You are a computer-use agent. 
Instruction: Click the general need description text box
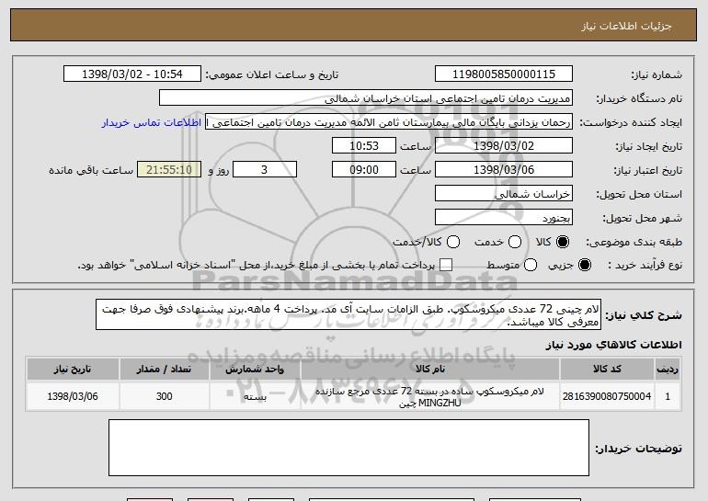(348, 314)
